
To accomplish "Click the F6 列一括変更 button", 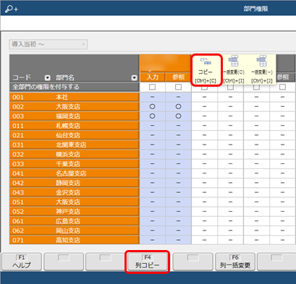I will click(x=235, y=262).
